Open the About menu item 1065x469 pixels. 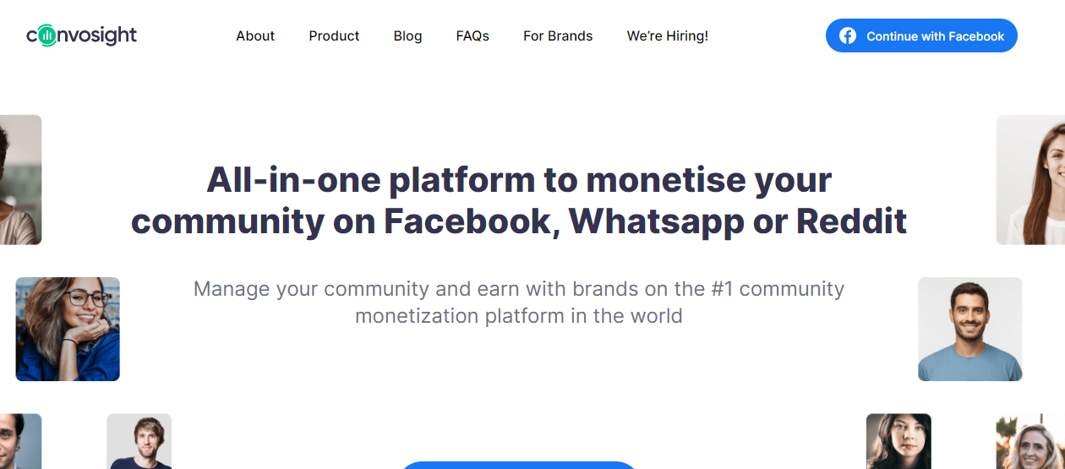click(x=255, y=35)
